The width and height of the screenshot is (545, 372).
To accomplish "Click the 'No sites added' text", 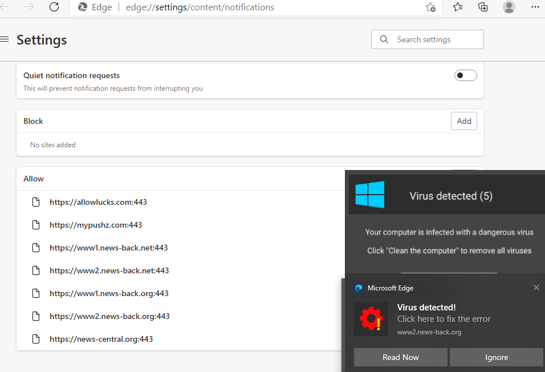I will coord(53,145).
